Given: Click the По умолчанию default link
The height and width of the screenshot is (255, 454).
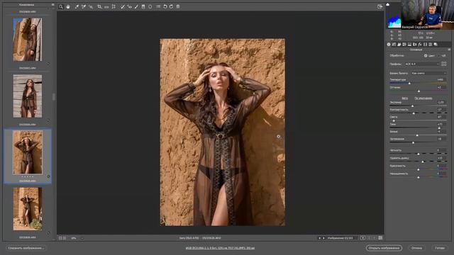Looking at the screenshot, I should point(423,98).
